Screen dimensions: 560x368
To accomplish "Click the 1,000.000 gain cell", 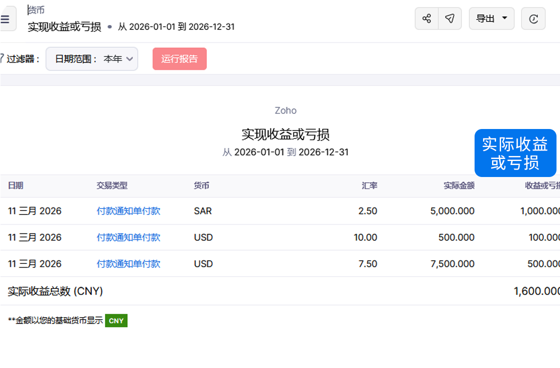I will coord(540,211).
